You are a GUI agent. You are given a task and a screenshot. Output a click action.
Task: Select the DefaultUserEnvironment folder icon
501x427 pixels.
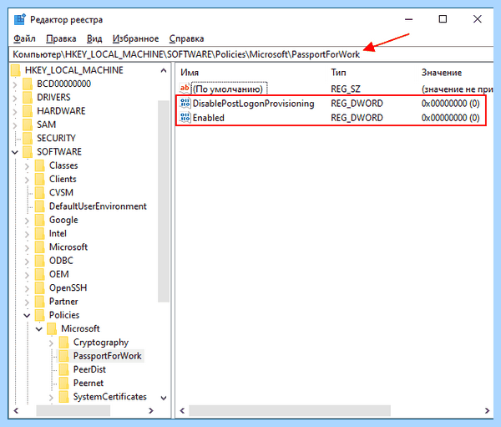[40, 206]
